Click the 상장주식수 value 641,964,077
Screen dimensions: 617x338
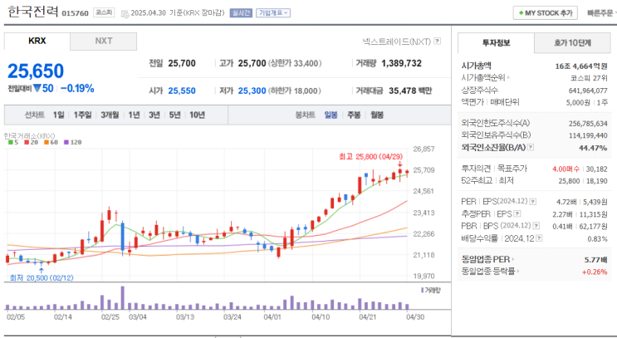pos(588,91)
